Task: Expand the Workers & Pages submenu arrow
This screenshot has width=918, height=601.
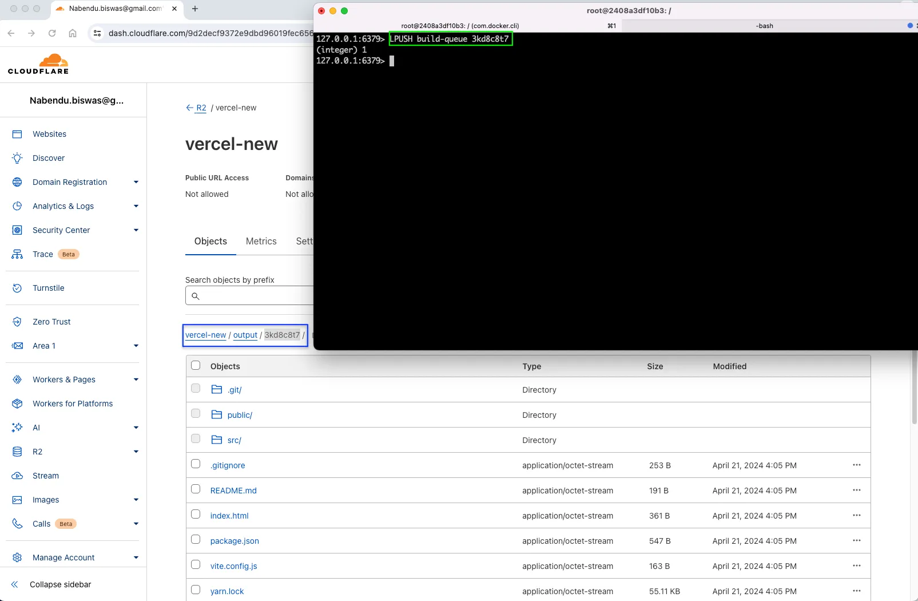Action: coord(136,379)
